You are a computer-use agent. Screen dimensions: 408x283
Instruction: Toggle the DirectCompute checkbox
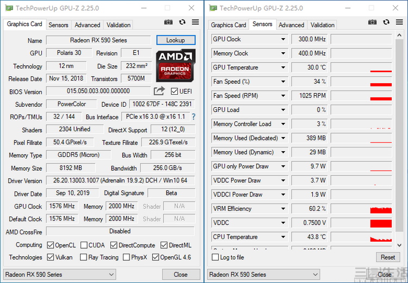tap(114, 245)
